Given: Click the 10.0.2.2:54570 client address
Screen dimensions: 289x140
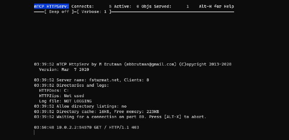Looking at the screenshot, I should [74, 127].
